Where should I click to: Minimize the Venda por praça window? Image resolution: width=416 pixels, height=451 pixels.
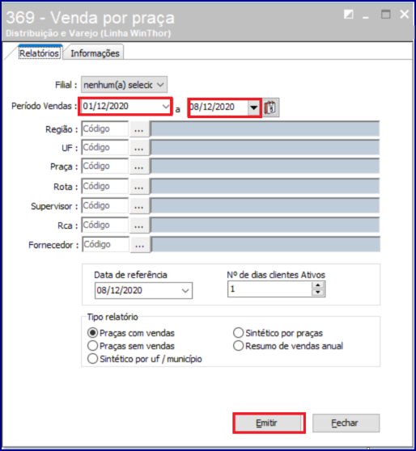tap(366, 17)
